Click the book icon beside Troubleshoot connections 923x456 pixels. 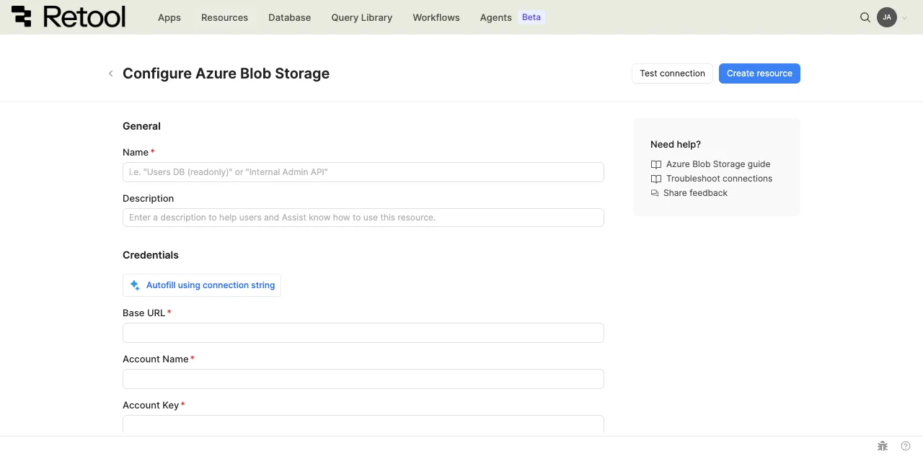[x=655, y=179]
